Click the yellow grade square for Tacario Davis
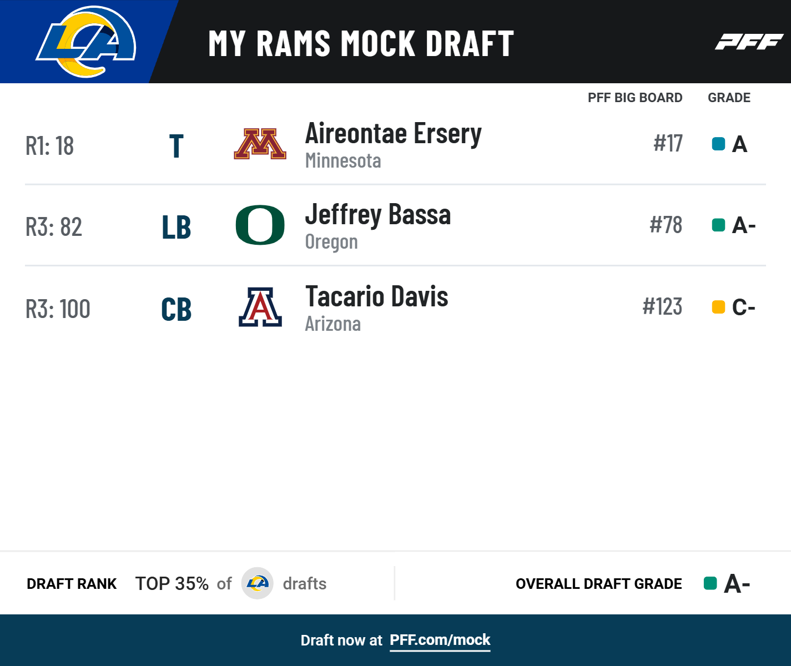This screenshot has height=666, width=791. (718, 307)
